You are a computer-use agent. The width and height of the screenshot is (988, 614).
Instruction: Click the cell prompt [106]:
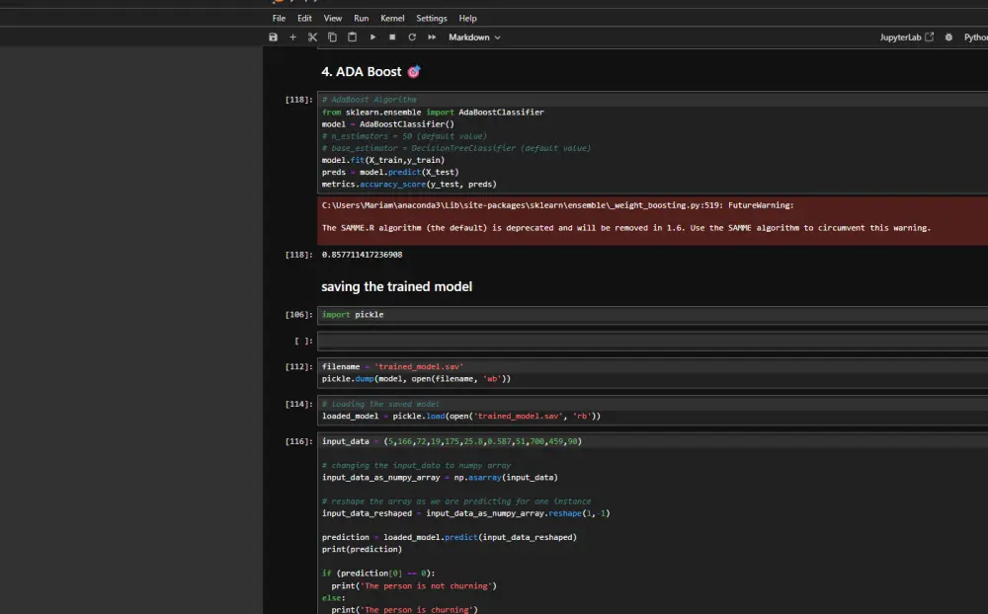pyautogui.click(x=298, y=314)
